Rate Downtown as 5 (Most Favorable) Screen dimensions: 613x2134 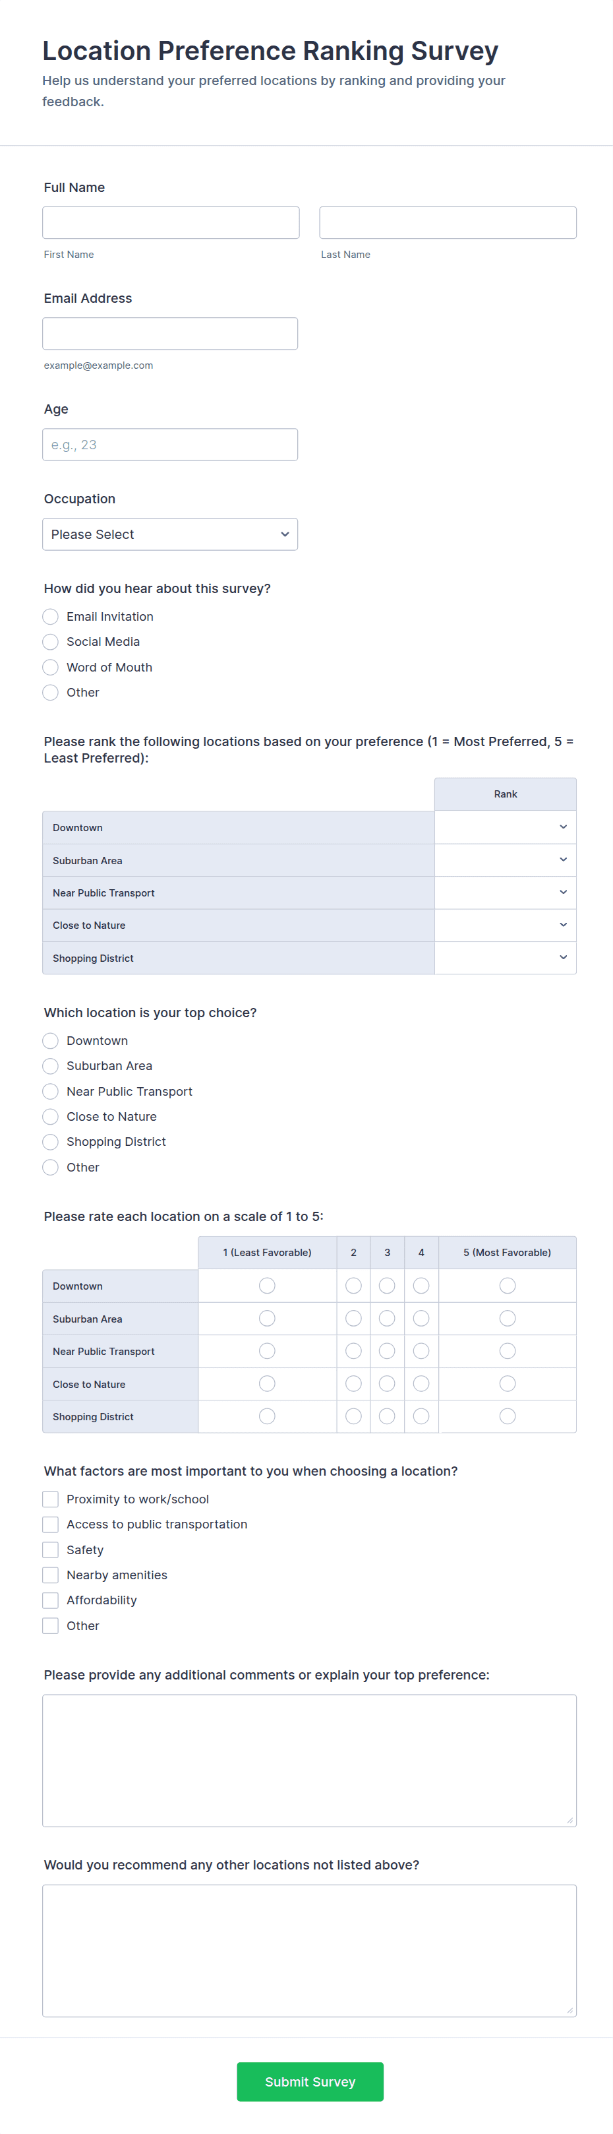tap(507, 1286)
